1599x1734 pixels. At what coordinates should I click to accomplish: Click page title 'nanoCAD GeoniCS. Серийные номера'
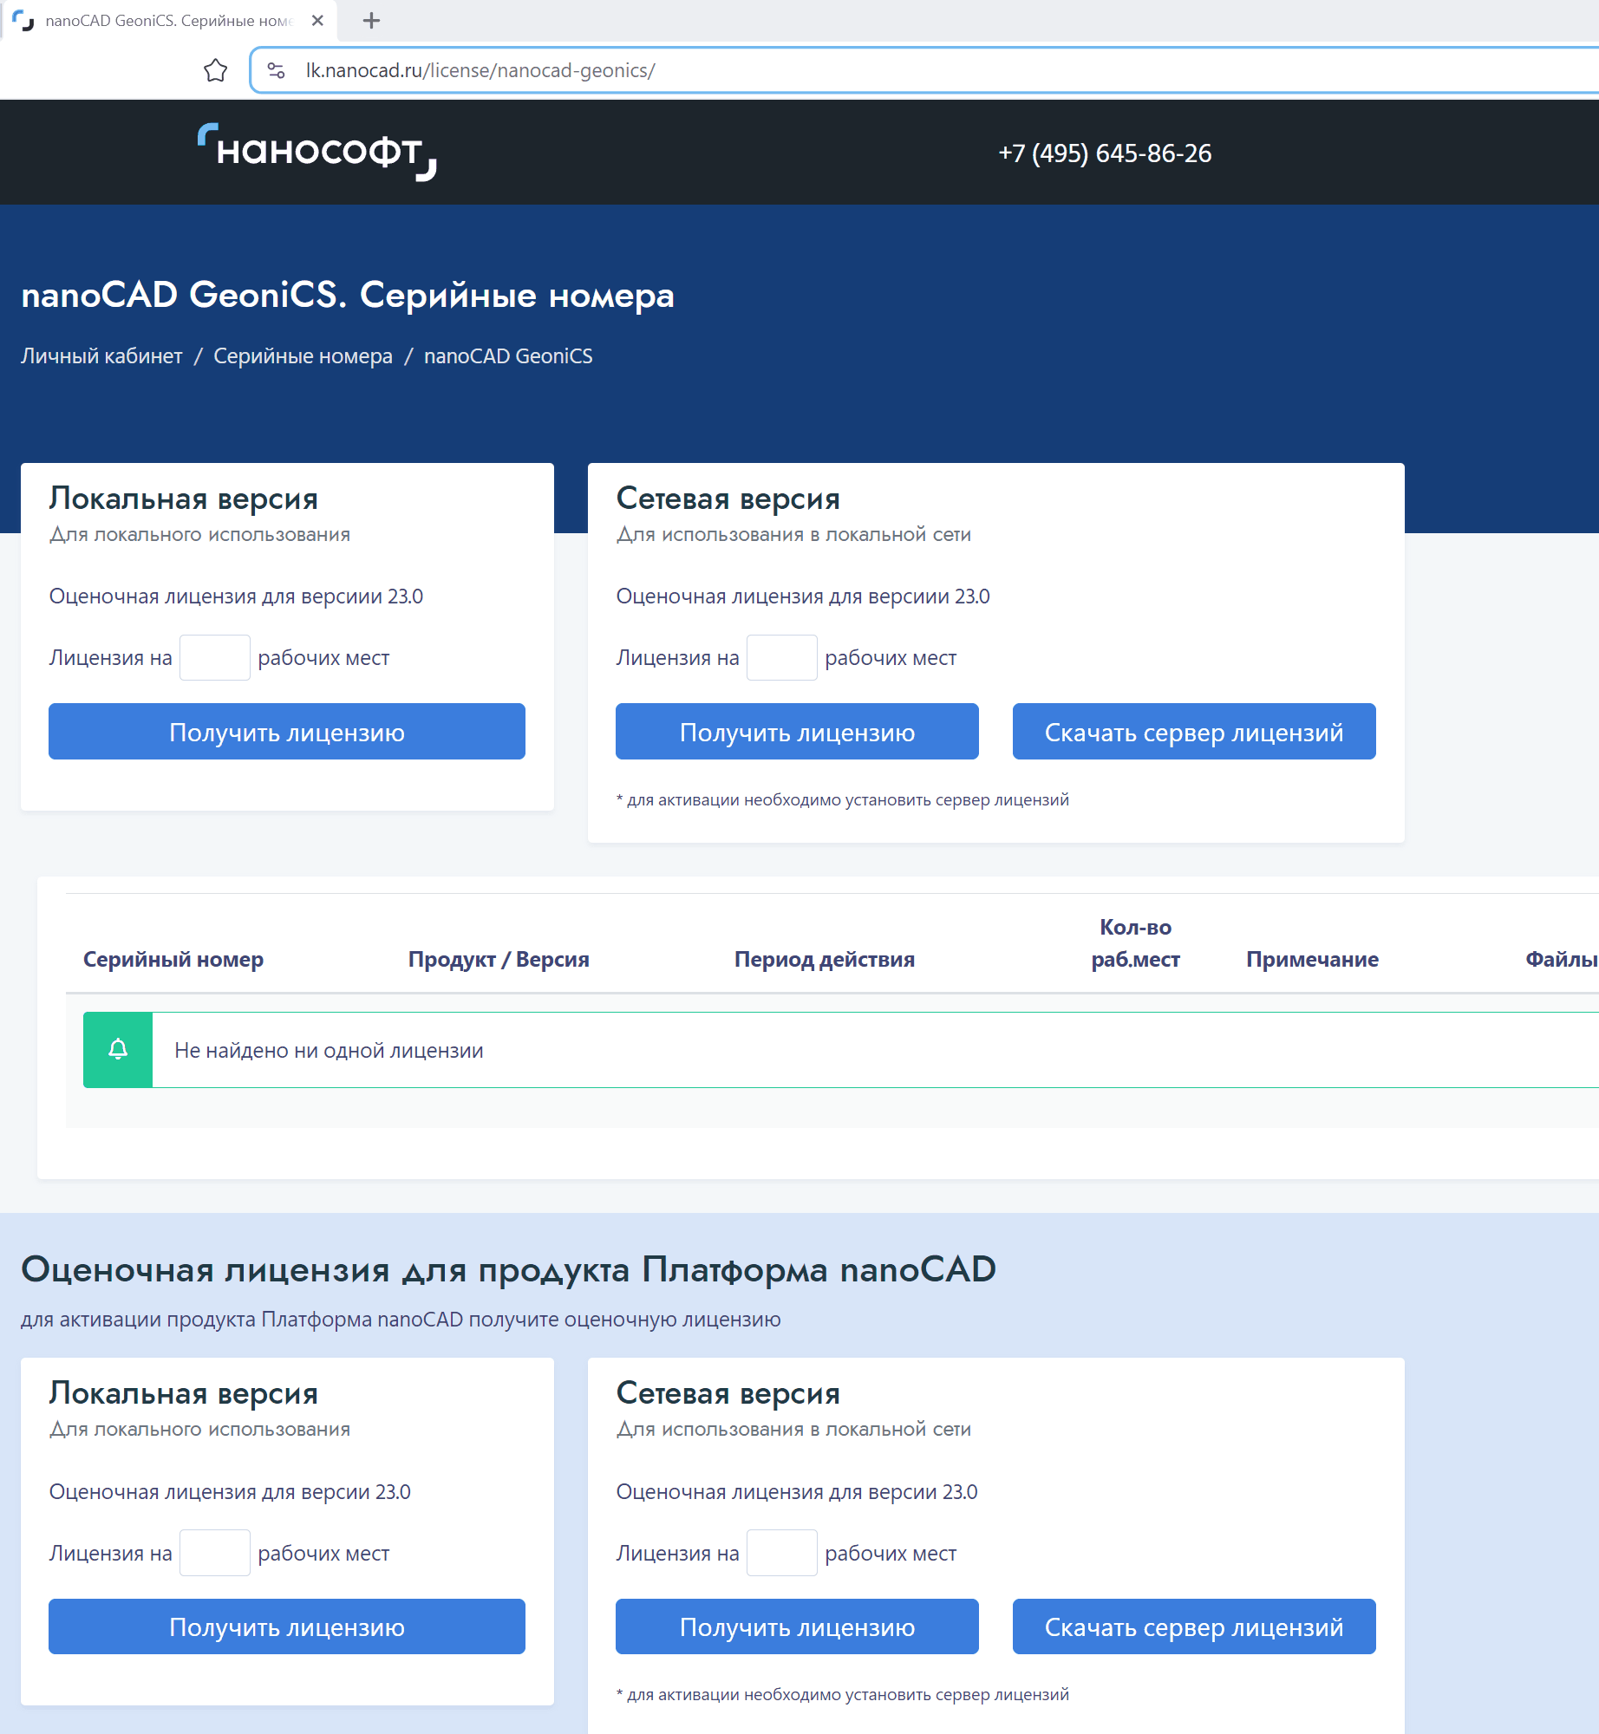[x=348, y=295]
